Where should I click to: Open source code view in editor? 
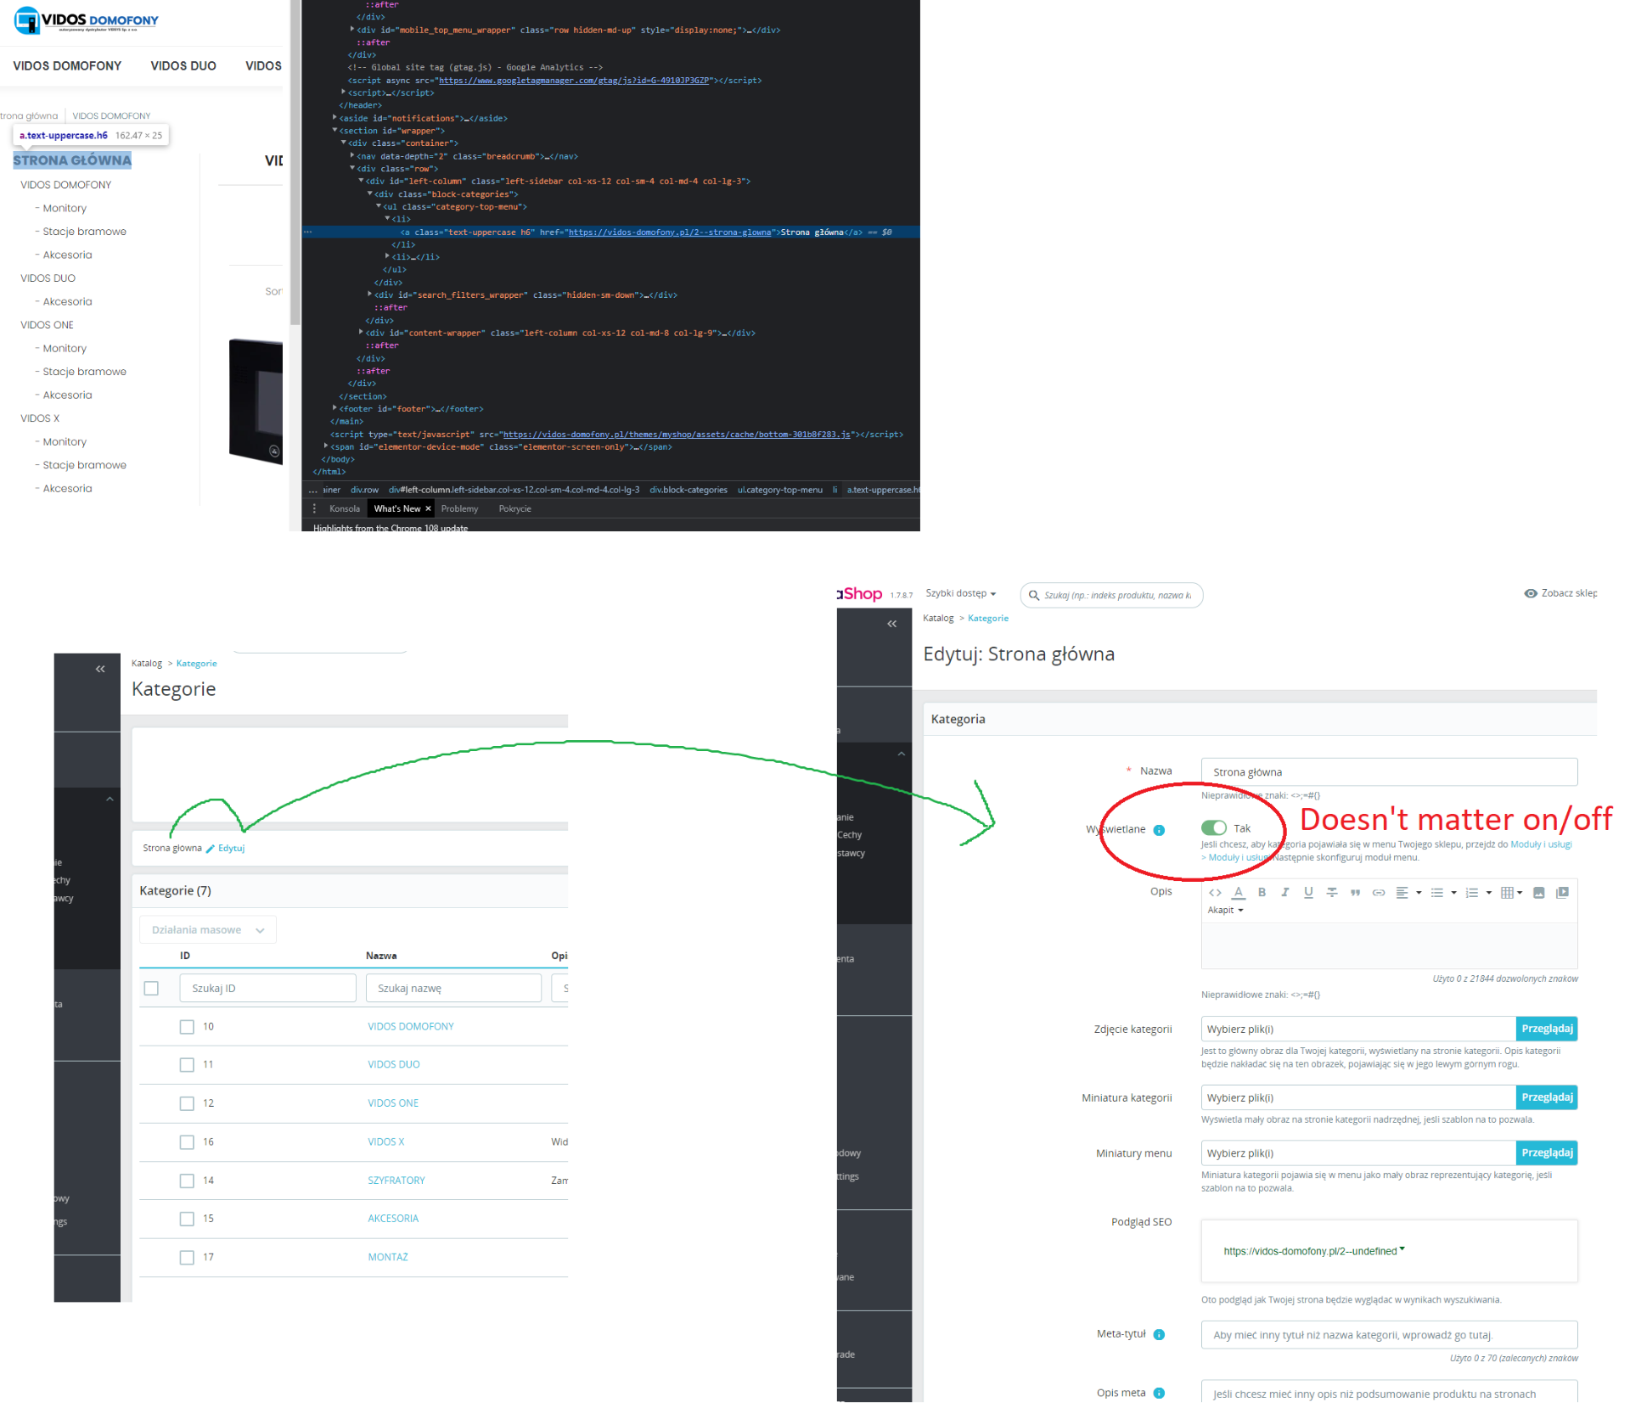1215,892
